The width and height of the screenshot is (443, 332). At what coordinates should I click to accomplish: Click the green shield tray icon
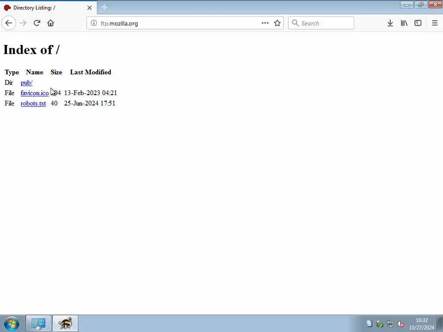click(x=380, y=324)
